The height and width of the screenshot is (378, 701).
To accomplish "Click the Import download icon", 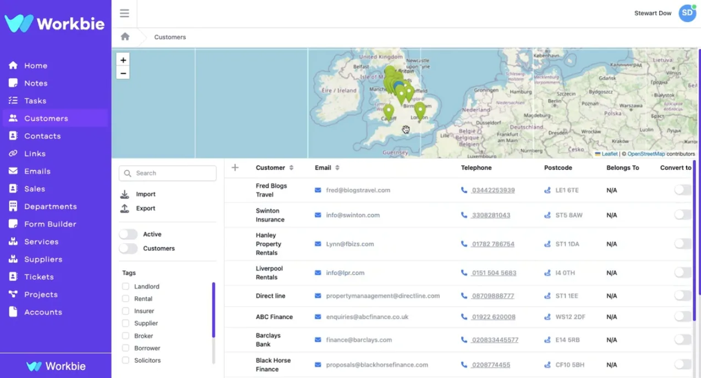I will coord(125,194).
